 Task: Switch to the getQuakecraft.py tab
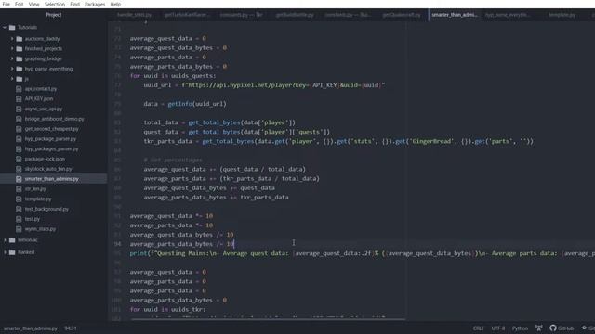tap(402, 15)
